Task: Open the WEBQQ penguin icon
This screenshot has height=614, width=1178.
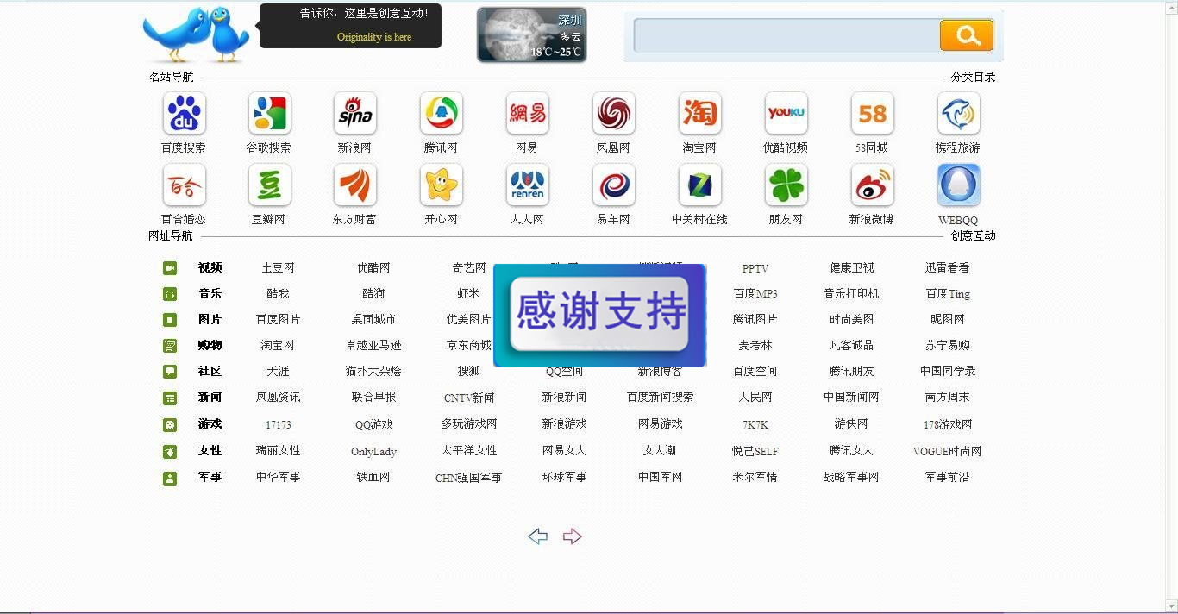Action: point(959,185)
